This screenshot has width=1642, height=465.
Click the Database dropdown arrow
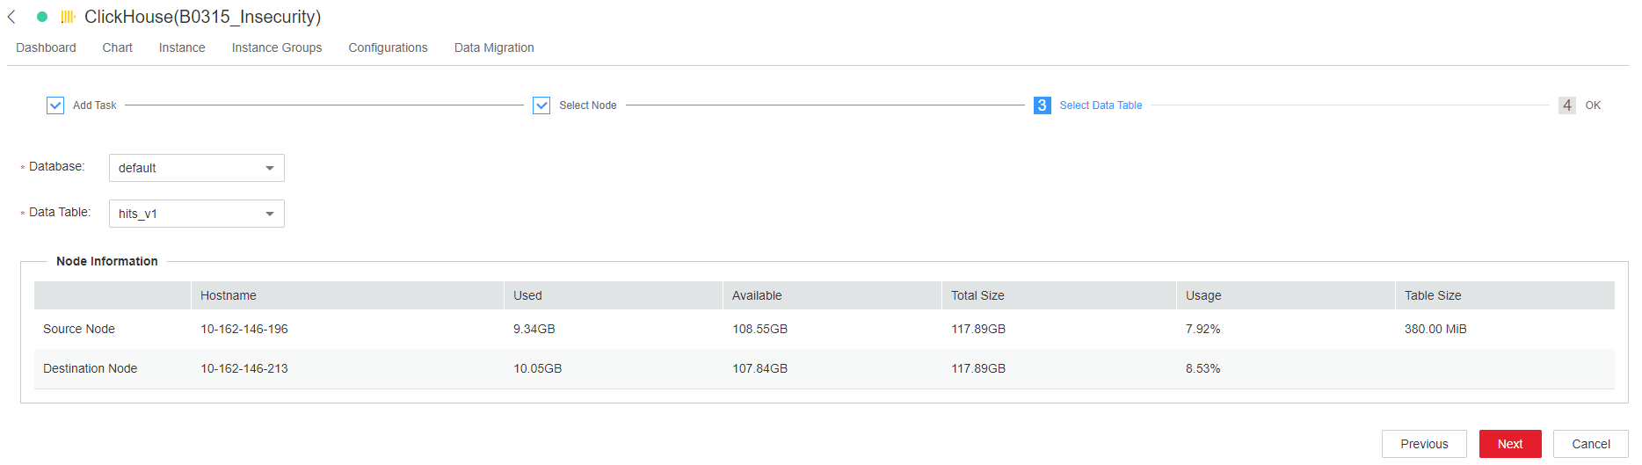270,168
